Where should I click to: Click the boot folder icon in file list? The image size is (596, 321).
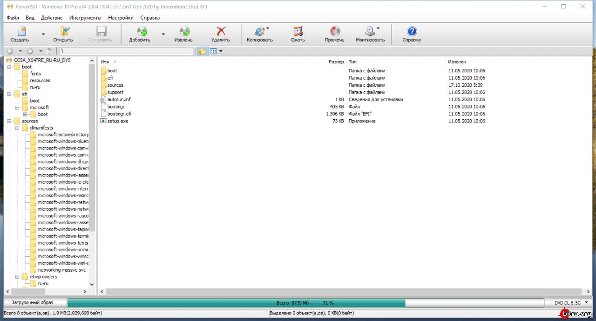tap(103, 71)
